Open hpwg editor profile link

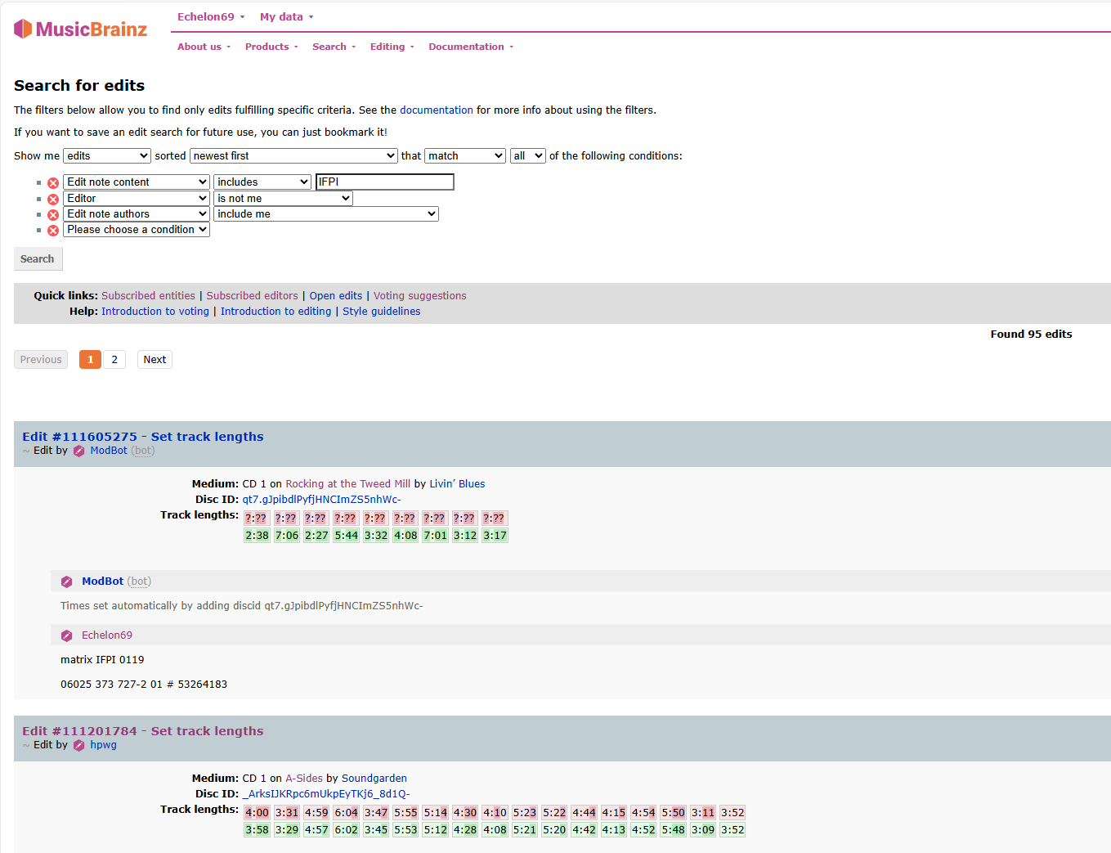tap(103, 745)
